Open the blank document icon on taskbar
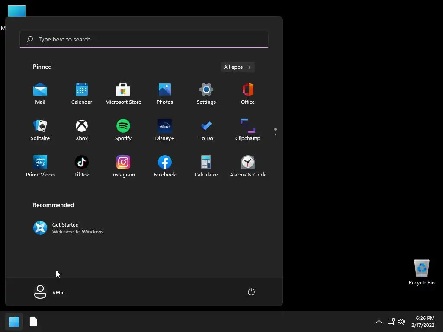The image size is (443, 332). (x=33, y=322)
